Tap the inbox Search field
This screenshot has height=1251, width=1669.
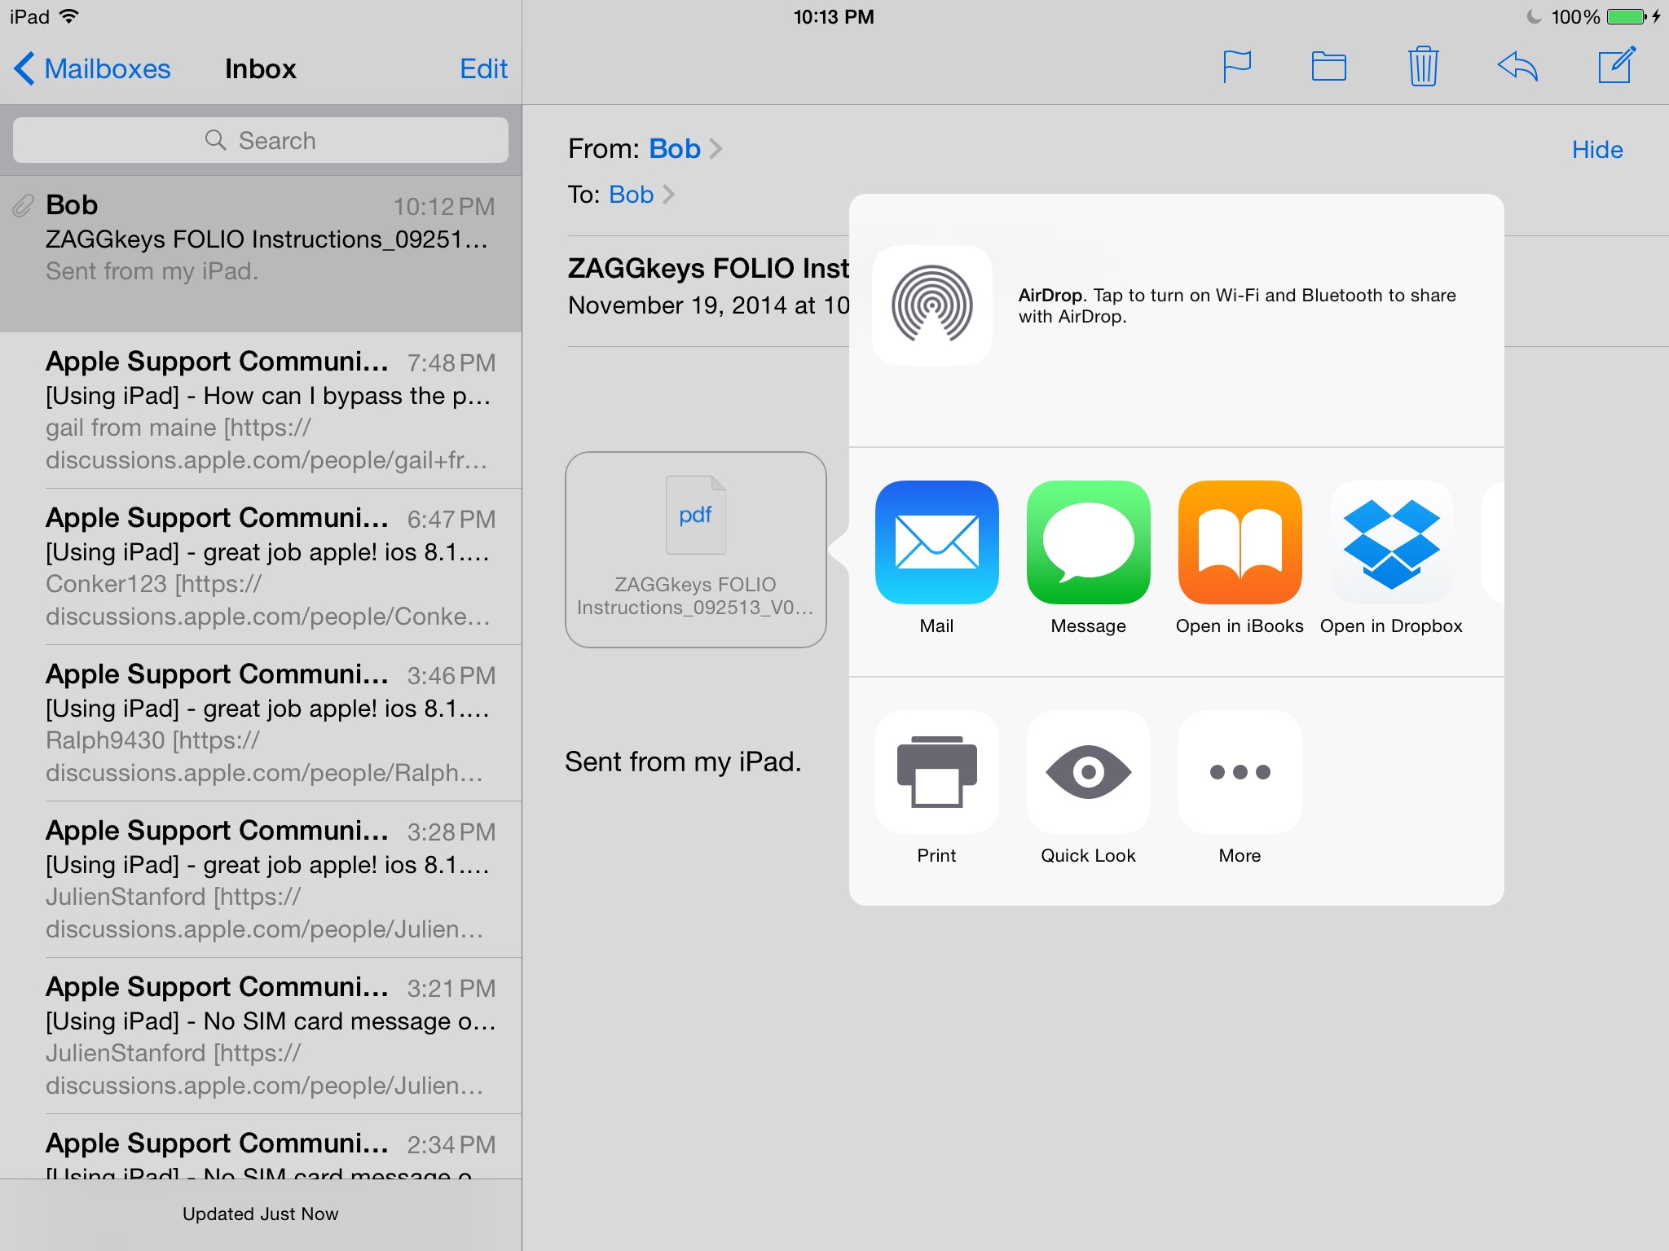(x=261, y=140)
